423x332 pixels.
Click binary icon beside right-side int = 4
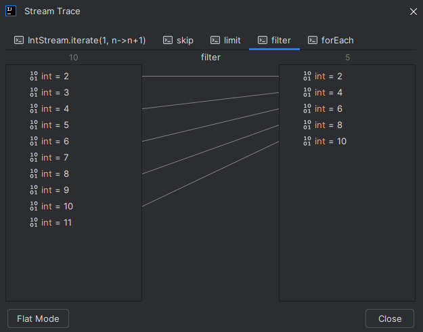pos(307,92)
